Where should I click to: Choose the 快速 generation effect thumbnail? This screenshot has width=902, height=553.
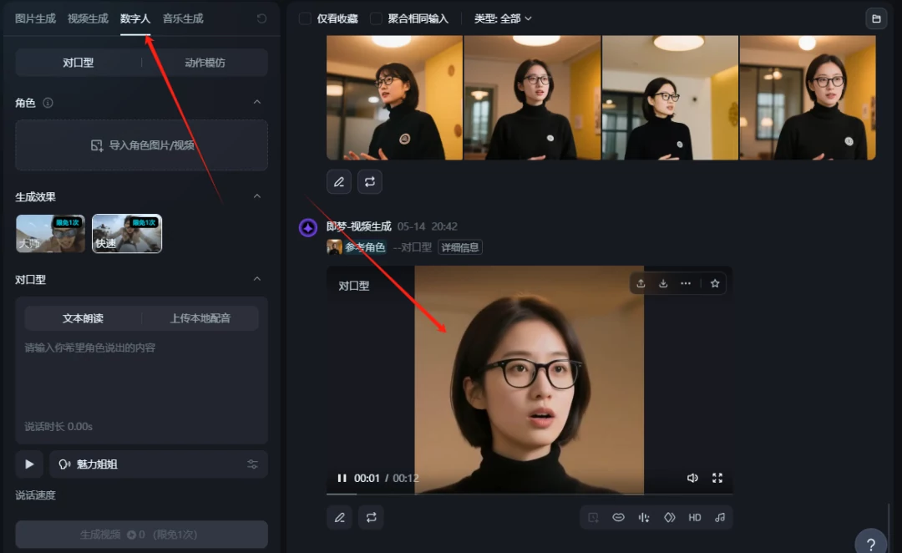(x=127, y=234)
